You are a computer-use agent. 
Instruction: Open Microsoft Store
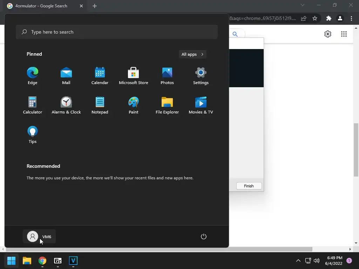click(134, 76)
